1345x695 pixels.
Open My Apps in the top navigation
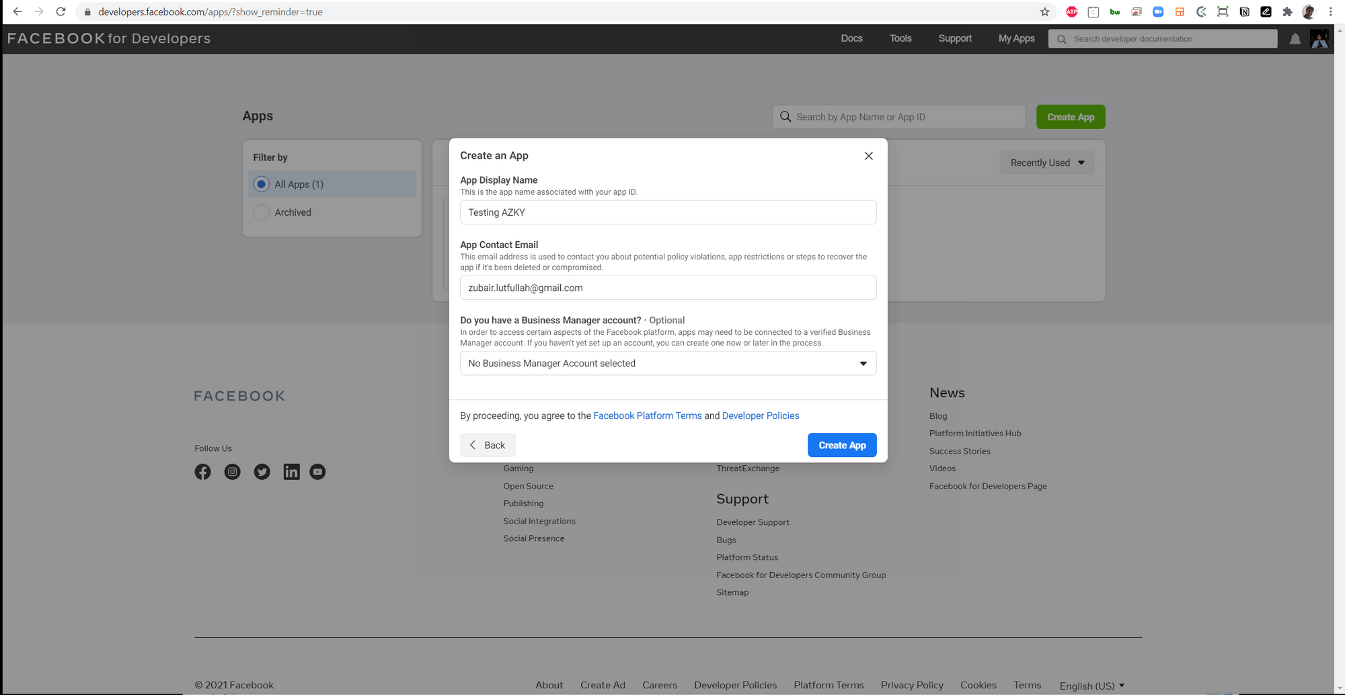click(1016, 39)
